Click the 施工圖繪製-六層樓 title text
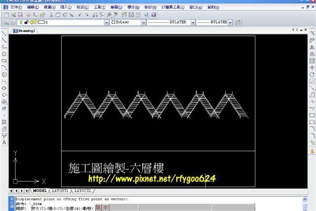316x211 pixels. pos(116,168)
